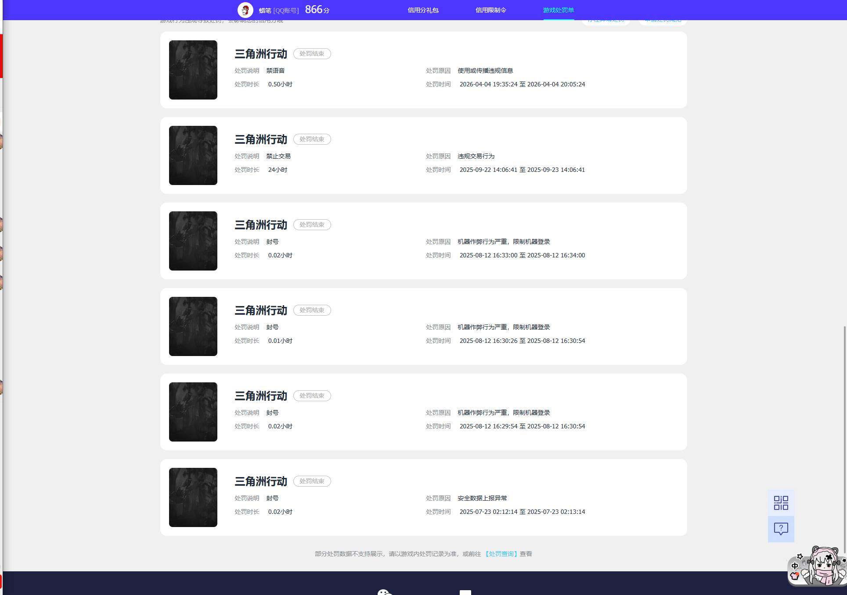This screenshot has width=847, height=595.
Task: Switch to the 信用限制令 tab
Action: [x=490, y=10]
